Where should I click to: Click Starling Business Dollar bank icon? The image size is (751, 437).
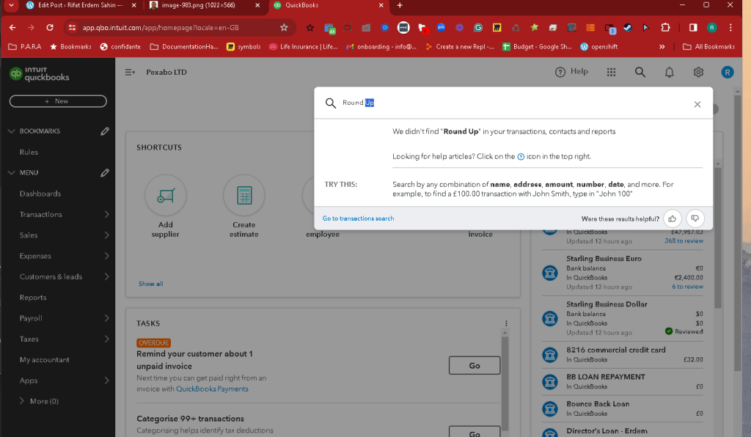[550, 318]
